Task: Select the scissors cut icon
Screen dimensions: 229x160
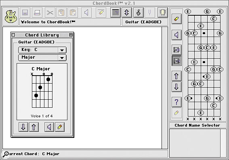Action: [x=50, y=12]
